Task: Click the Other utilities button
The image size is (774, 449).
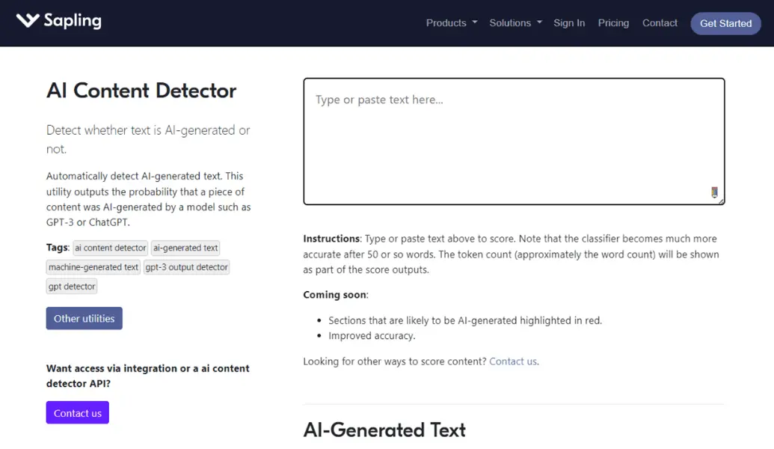Action: (85, 319)
